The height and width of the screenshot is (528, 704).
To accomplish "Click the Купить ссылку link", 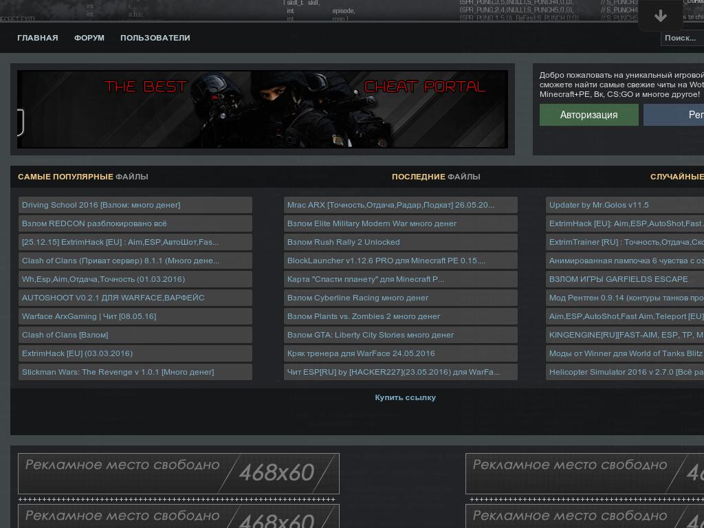I will coord(405,397).
